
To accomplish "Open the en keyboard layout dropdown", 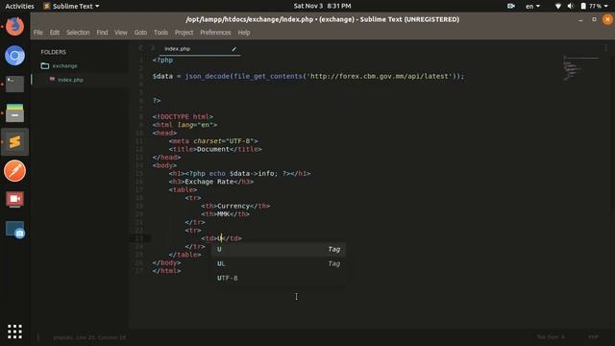I will click(532, 6).
